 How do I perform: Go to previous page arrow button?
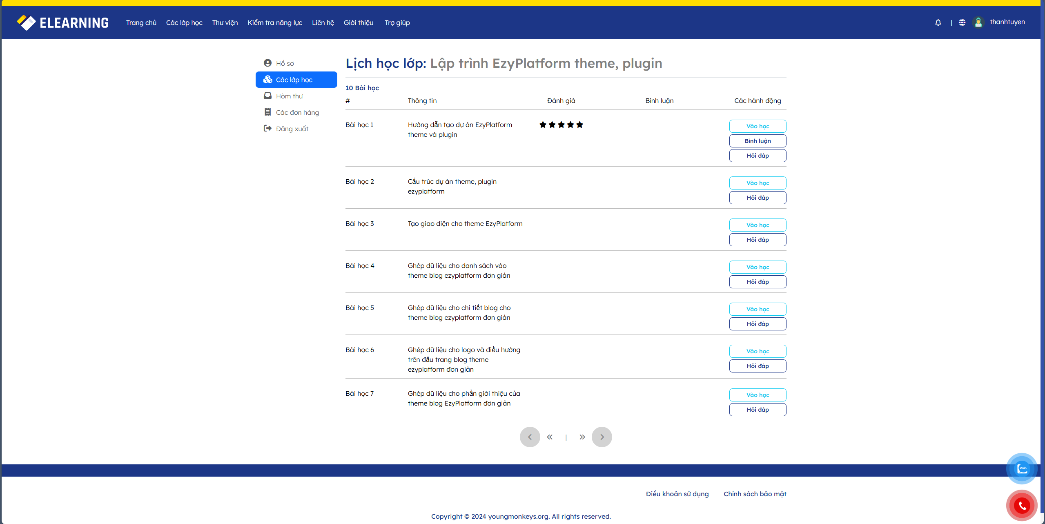pyautogui.click(x=530, y=437)
